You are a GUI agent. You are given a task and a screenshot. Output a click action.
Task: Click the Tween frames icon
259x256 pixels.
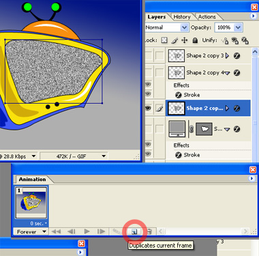coord(117,231)
